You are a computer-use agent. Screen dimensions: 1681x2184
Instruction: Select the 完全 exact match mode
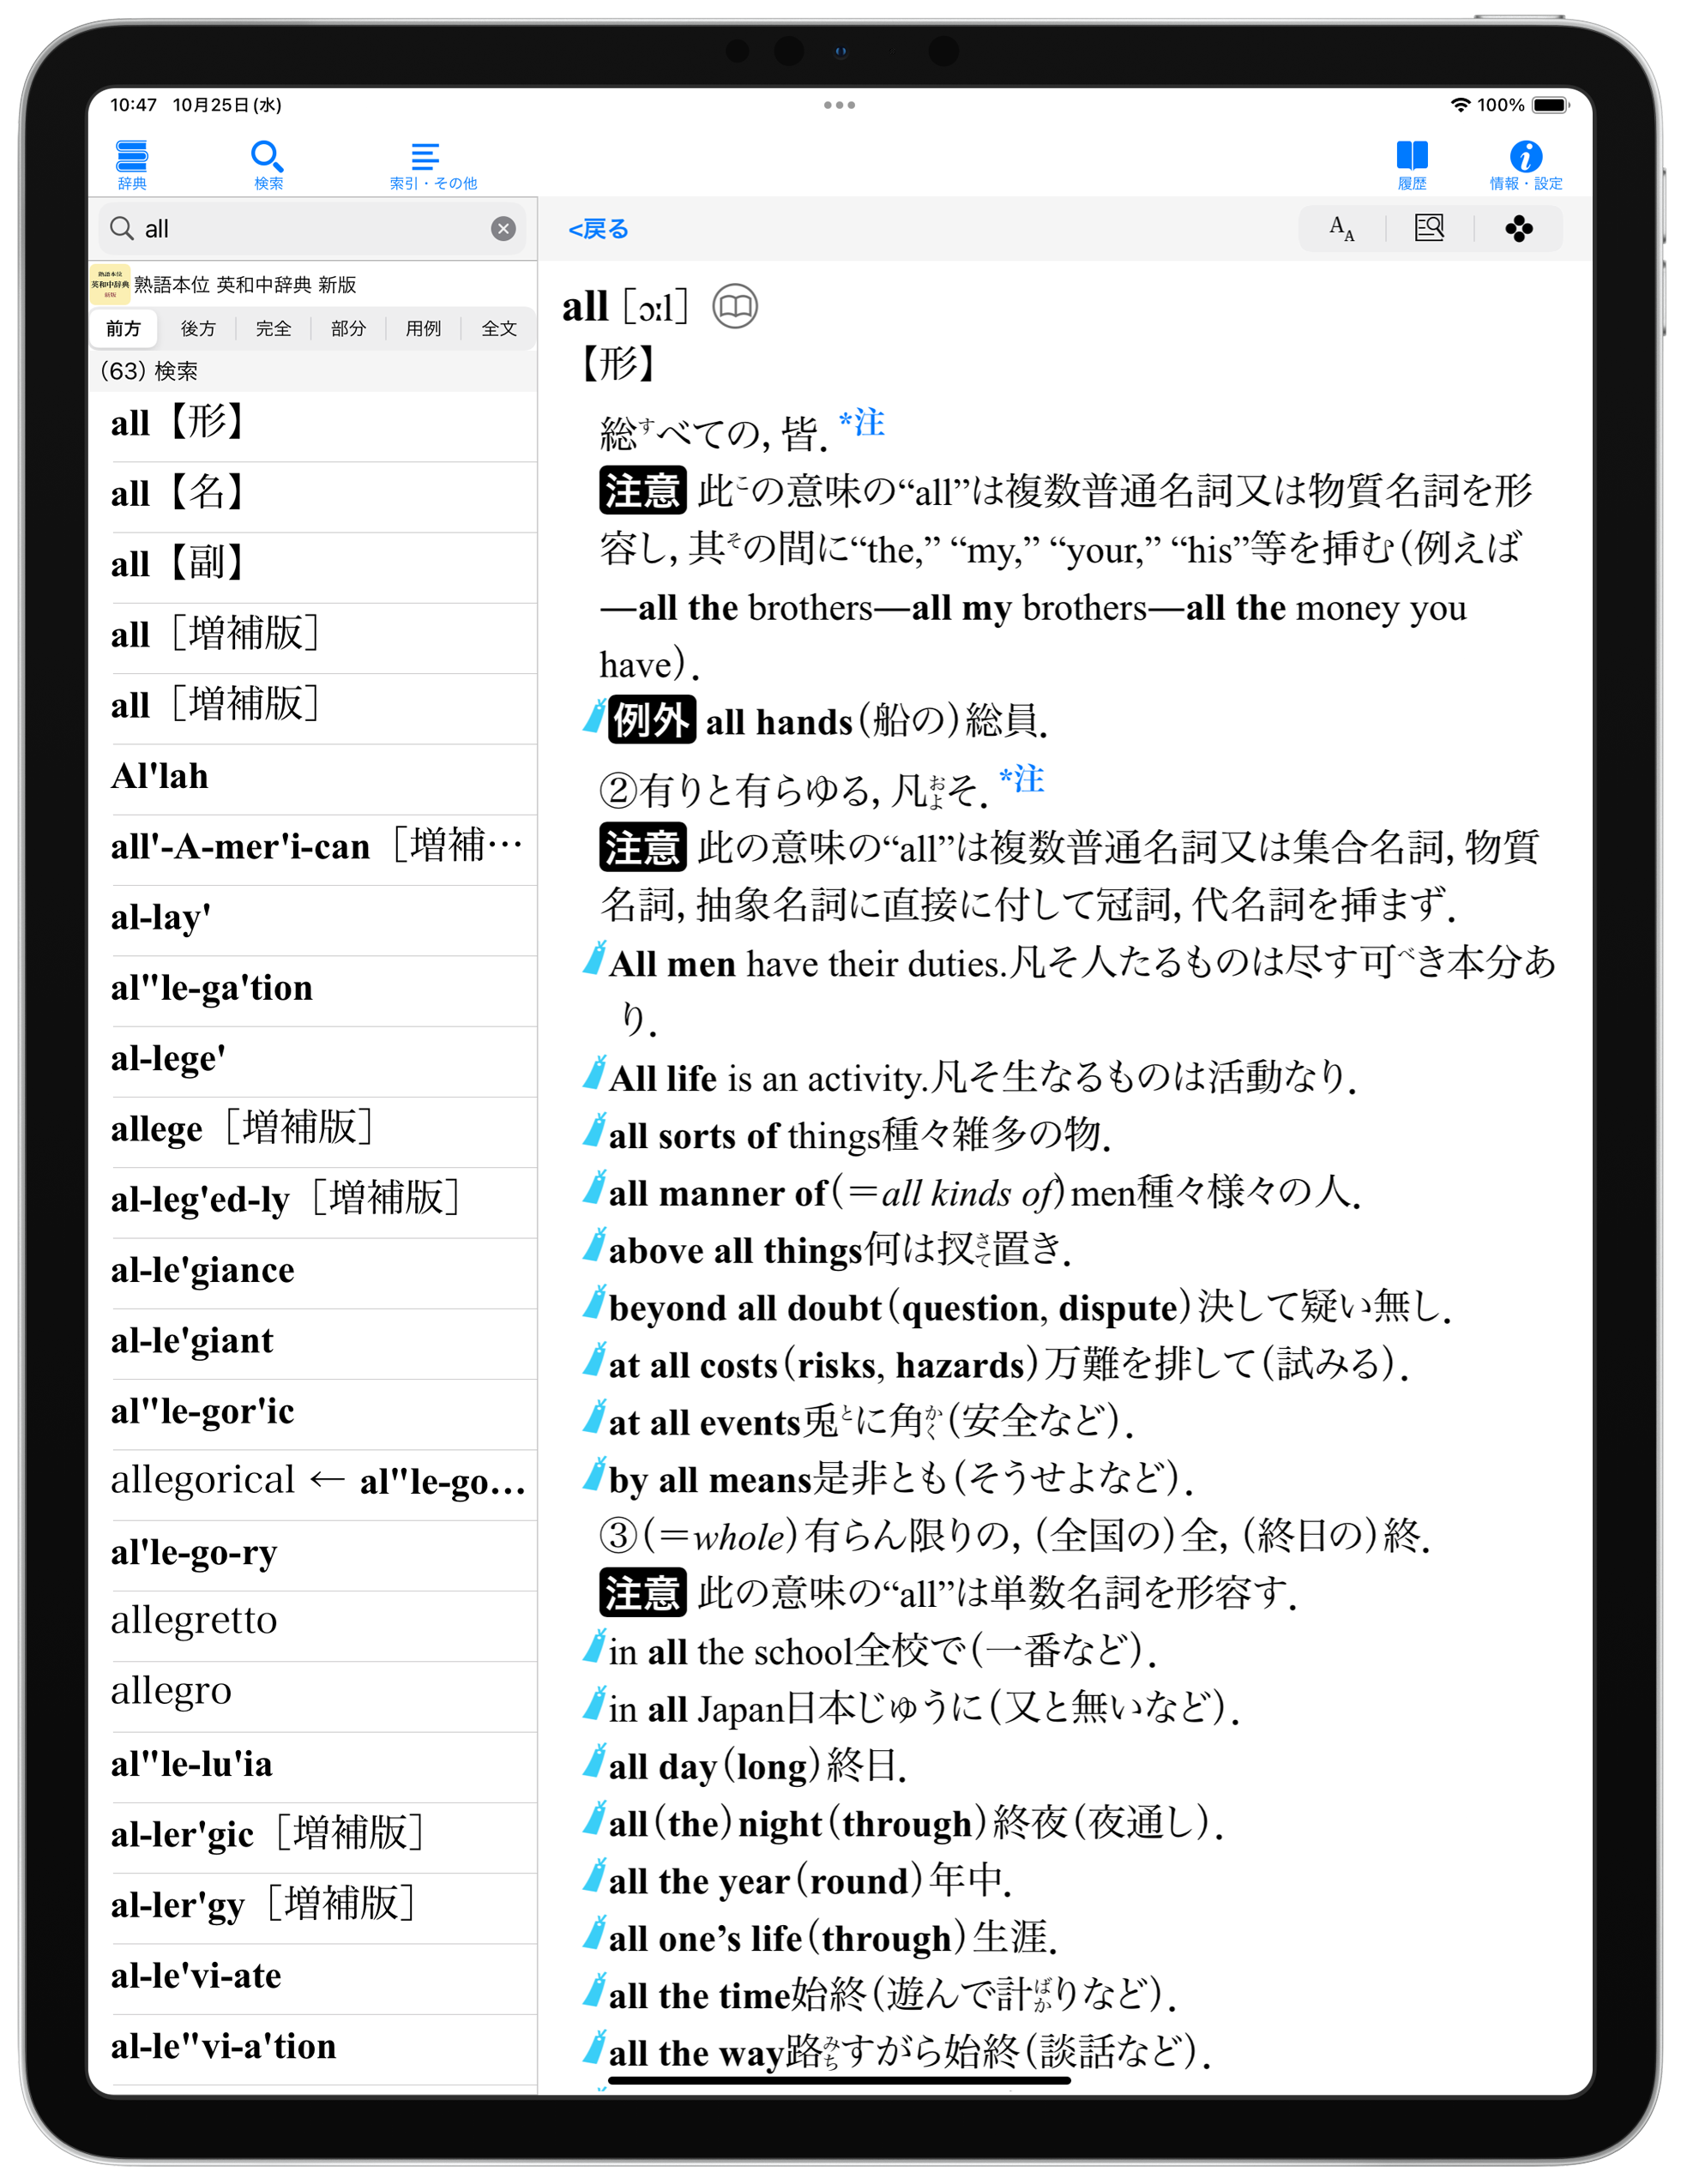[x=273, y=328]
